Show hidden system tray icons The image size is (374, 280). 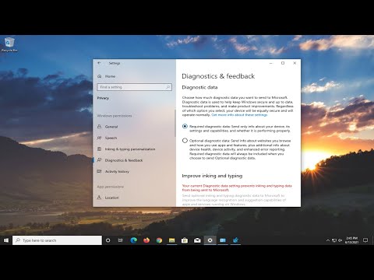coord(328,240)
